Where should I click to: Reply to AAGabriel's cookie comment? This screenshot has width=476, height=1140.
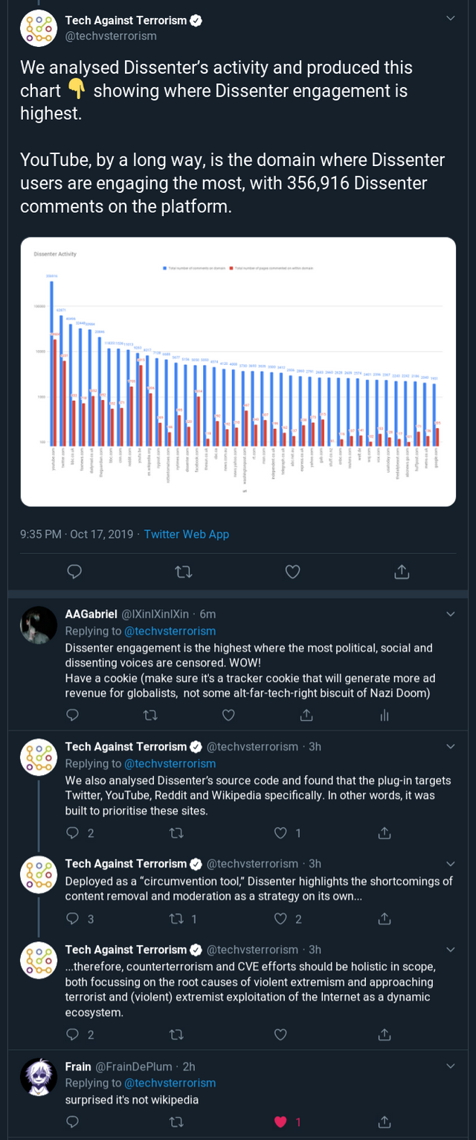72,715
